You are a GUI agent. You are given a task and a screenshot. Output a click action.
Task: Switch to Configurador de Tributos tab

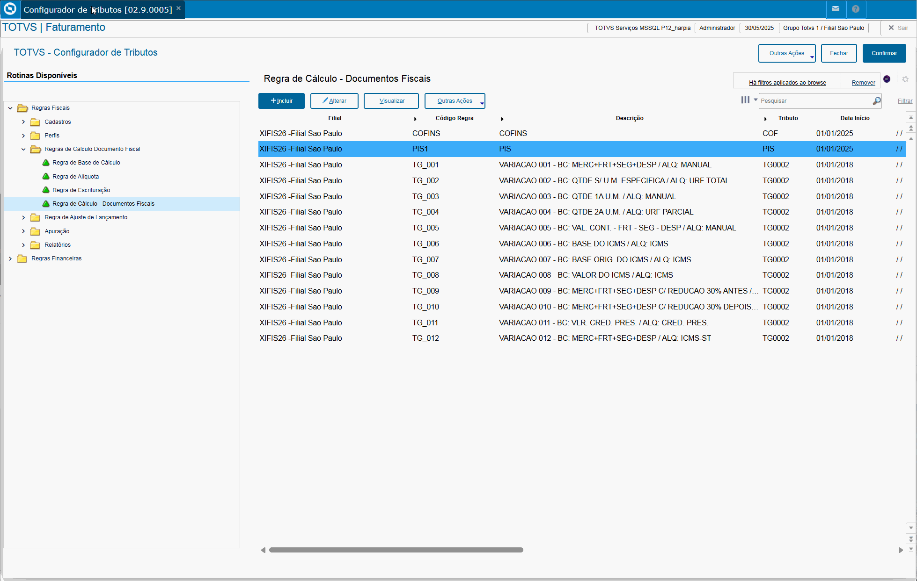(98, 9)
